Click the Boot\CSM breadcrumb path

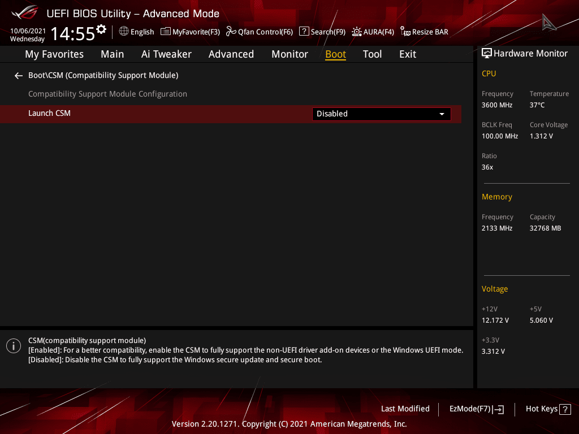(103, 75)
